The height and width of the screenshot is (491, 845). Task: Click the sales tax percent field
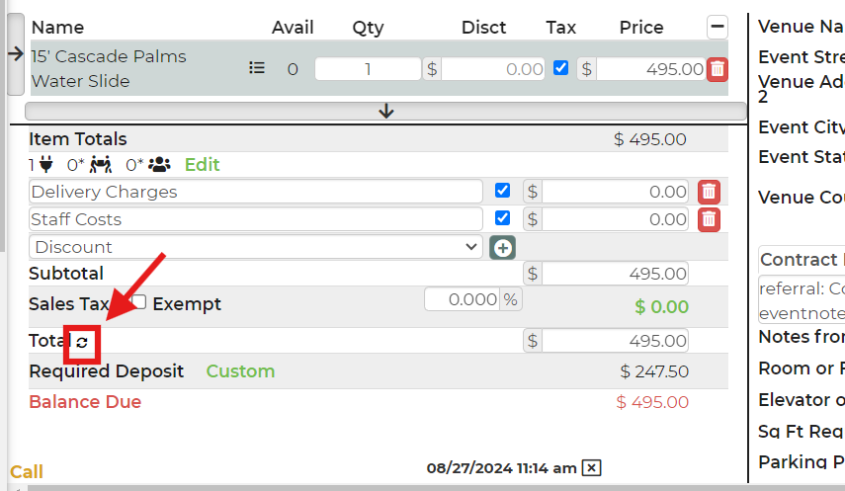[463, 299]
